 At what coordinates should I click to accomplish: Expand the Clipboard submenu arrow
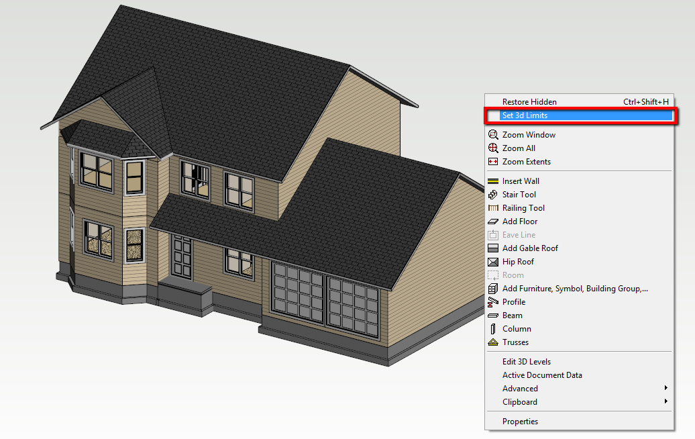pos(665,401)
